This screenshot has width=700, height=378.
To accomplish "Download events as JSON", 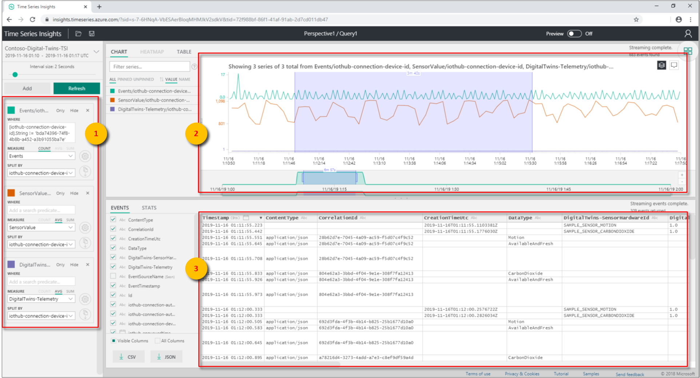I will [x=167, y=357].
